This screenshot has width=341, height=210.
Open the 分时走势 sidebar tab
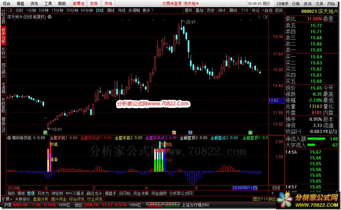[x=3, y=16]
